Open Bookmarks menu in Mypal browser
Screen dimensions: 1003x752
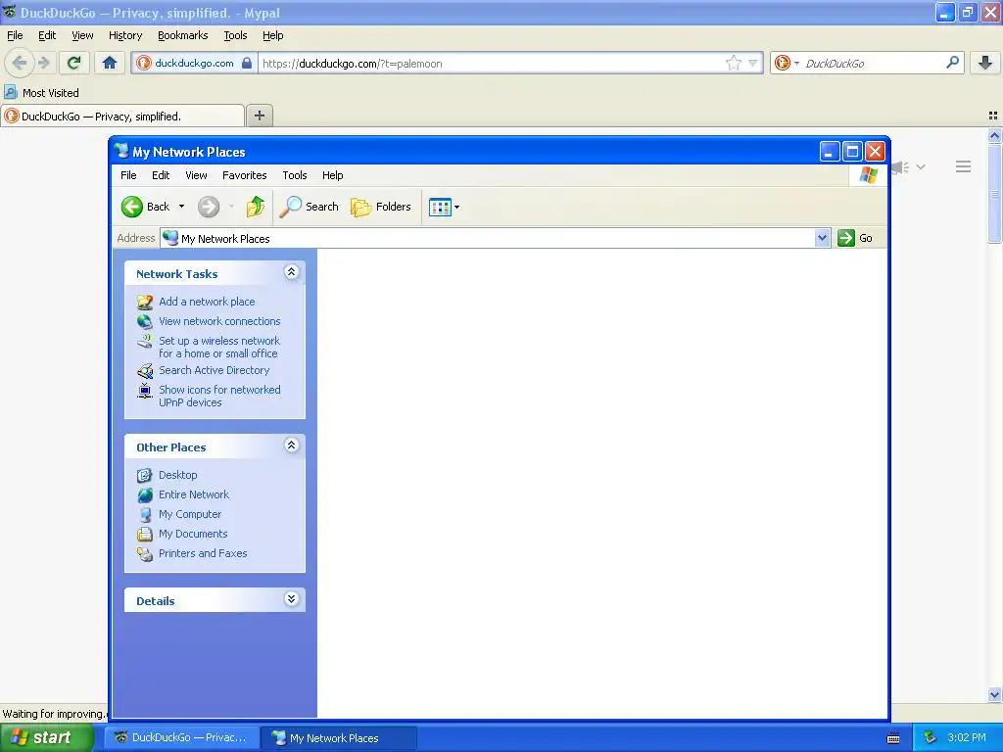coord(183,35)
